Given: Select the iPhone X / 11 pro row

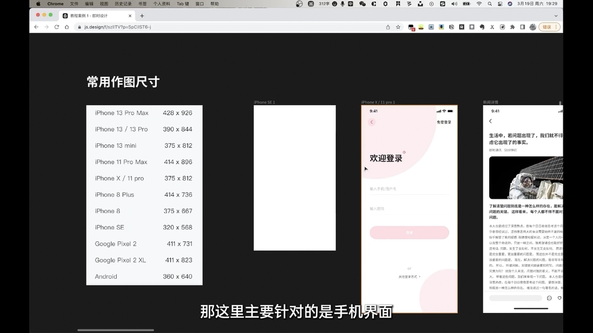Looking at the screenshot, I should point(144,178).
